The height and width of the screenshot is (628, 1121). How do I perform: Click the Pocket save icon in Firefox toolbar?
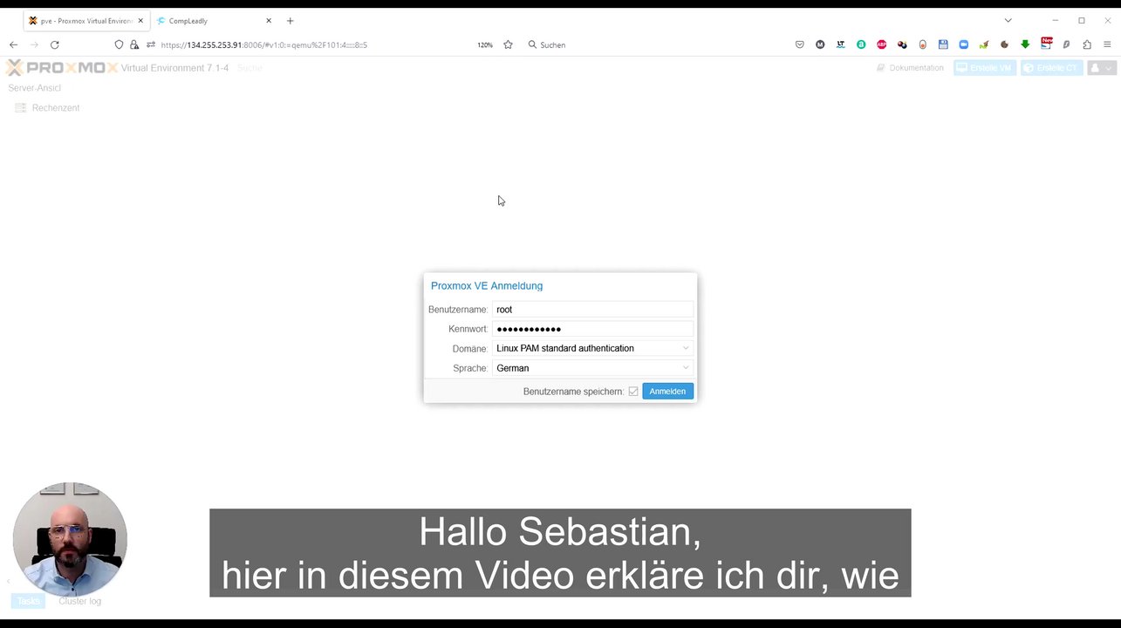[x=799, y=44]
